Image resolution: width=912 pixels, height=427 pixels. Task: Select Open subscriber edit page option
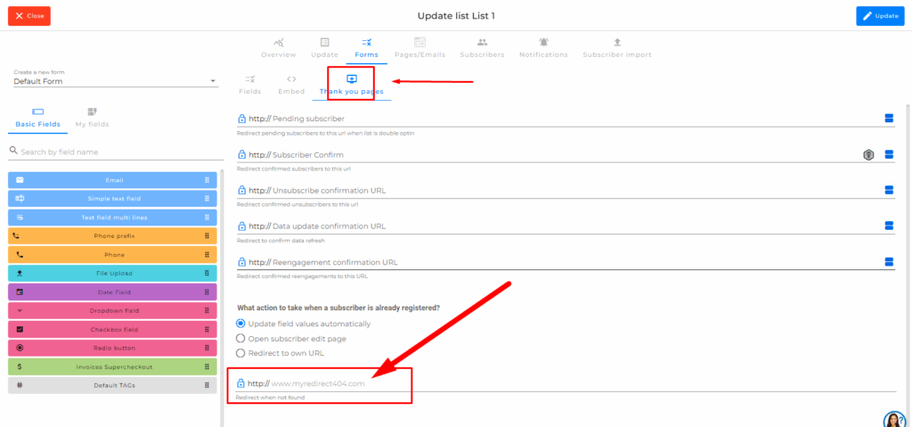240,339
